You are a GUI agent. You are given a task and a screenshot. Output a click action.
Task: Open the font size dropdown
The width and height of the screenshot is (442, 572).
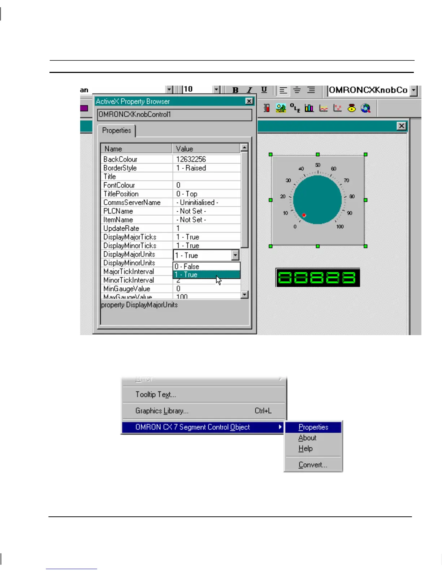(x=216, y=90)
